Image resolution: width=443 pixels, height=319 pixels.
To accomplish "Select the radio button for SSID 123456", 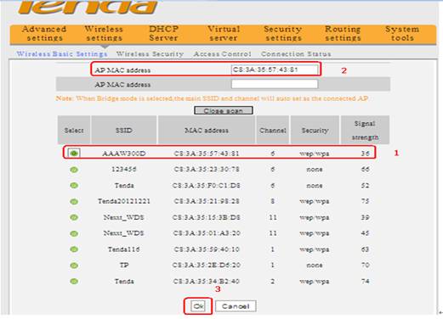I will coord(74,170).
